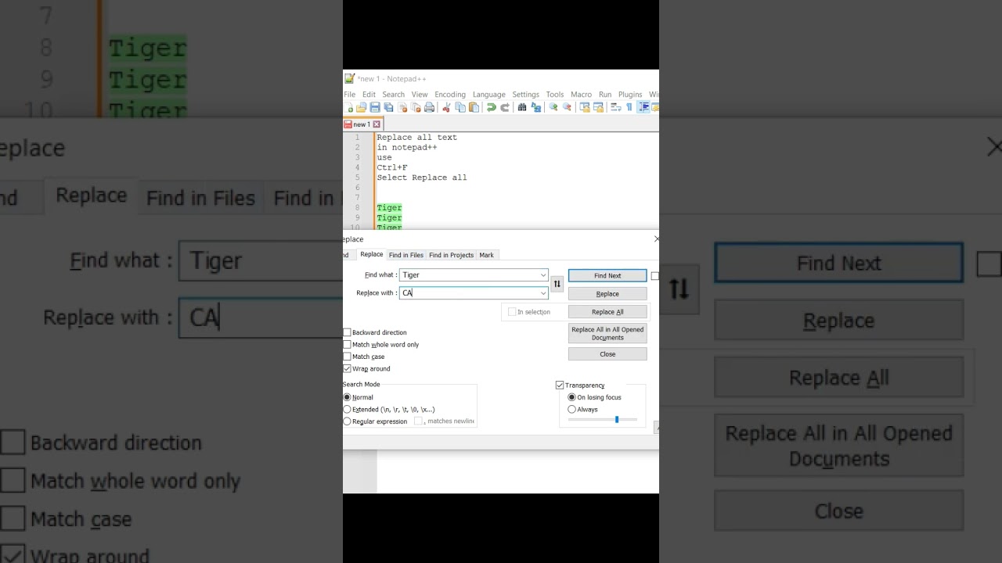The height and width of the screenshot is (563, 1002).
Task: Click the Notepad++ title bar app icon
Action: click(x=349, y=78)
